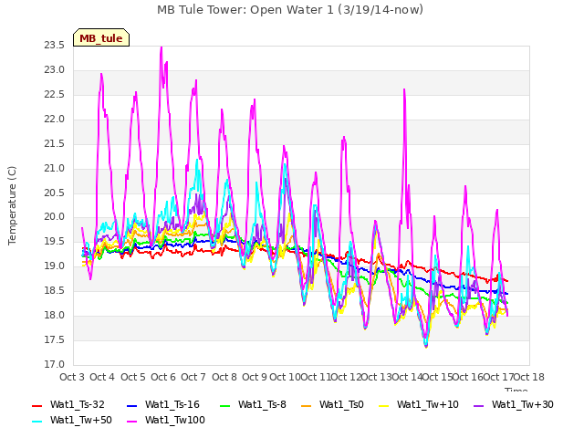Select the cyan Wat1_Tw+50 legend swatch
584x438 pixels.
tap(36, 422)
